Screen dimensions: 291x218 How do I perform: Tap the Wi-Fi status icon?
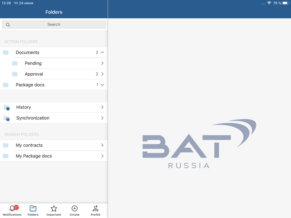[x=269, y=3]
